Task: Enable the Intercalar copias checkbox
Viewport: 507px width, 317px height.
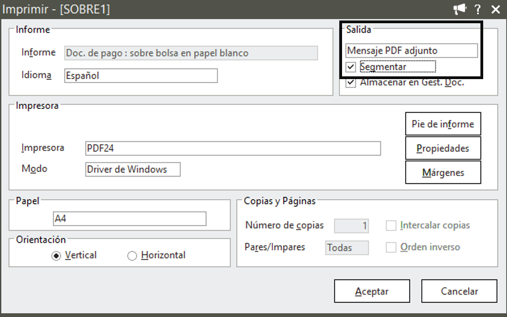Action: point(391,225)
